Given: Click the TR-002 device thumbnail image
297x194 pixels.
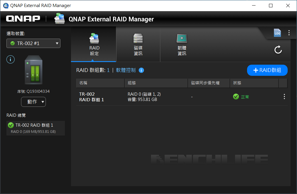Looking at the screenshot, I should tap(34, 70).
